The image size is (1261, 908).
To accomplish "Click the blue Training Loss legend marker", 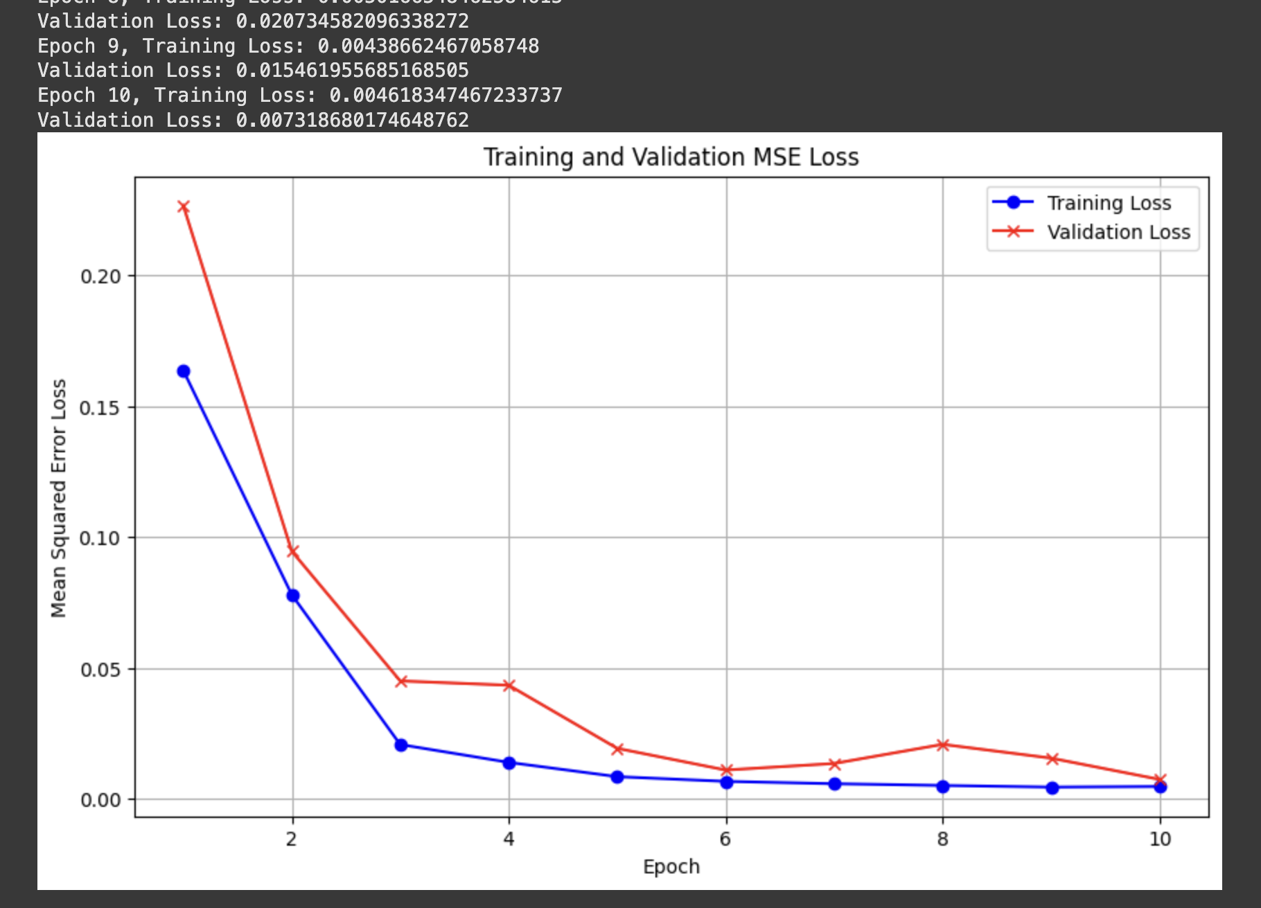I will (x=1013, y=202).
